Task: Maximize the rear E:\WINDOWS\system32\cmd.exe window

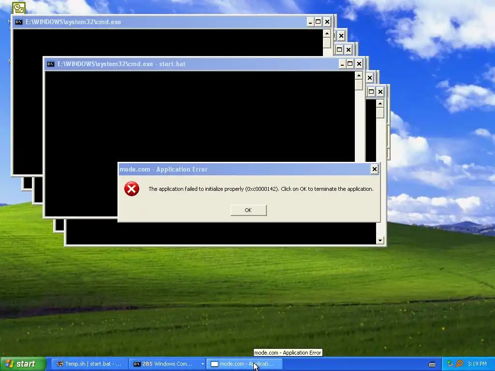Action: (318, 22)
